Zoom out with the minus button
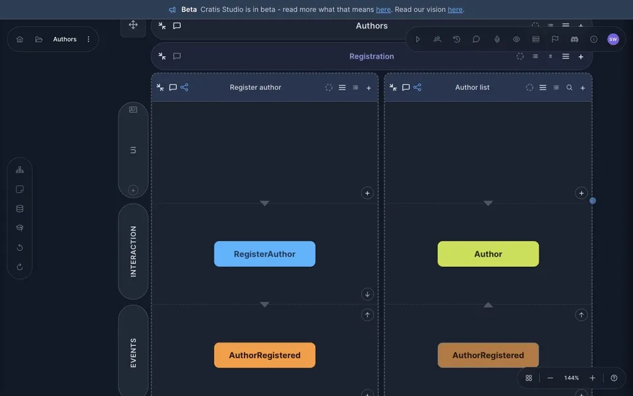 point(550,378)
